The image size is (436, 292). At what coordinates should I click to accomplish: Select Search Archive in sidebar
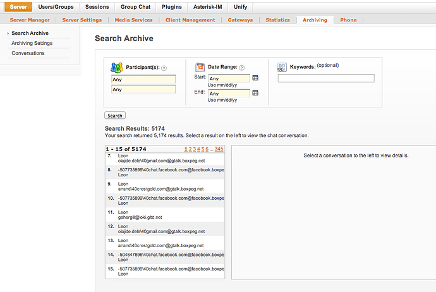point(30,33)
